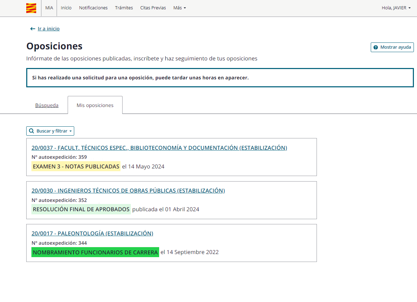This screenshot has width=417, height=302.
Task: Click the Nº autoexpedición: 344 text
Action: pyautogui.click(x=59, y=243)
